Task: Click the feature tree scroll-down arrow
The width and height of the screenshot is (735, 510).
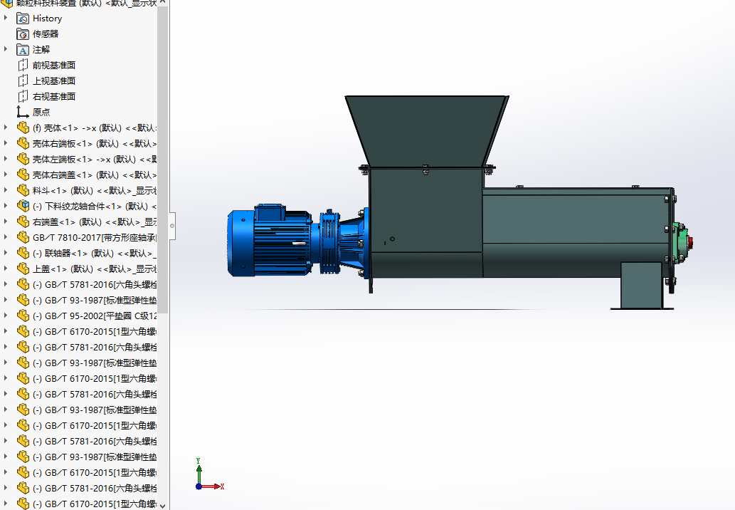Action: [163, 505]
